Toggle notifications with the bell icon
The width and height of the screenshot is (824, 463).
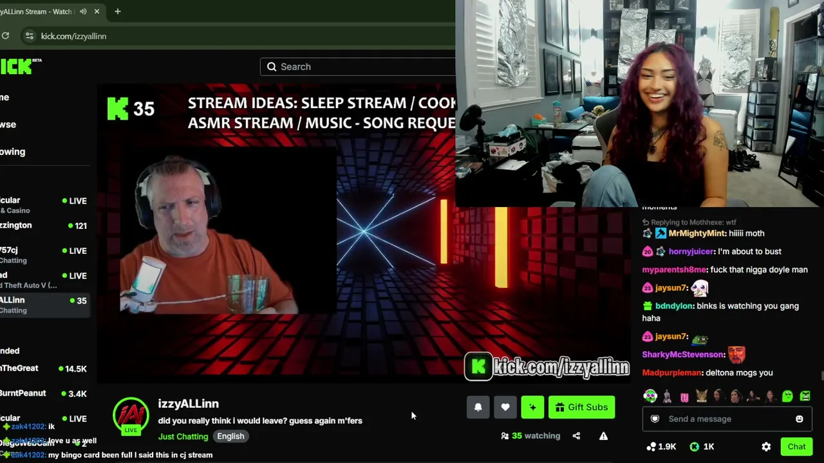(478, 407)
